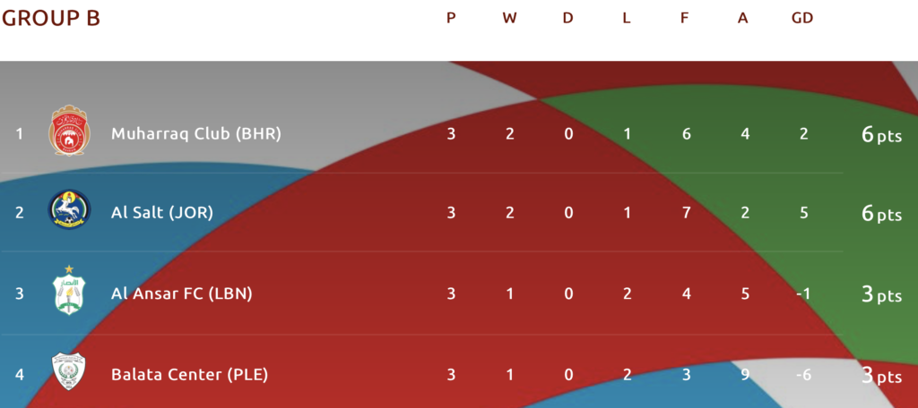The width and height of the screenshot is (918, 408).
Task: Click the Al Salt team crest
Action: 69,209
